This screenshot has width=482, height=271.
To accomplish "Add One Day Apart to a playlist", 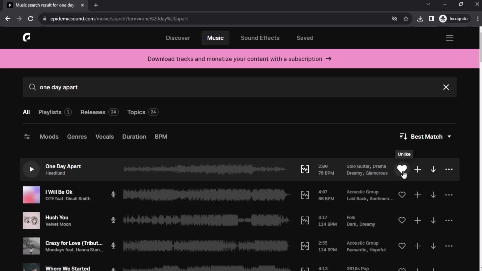I will coord(417,169).
